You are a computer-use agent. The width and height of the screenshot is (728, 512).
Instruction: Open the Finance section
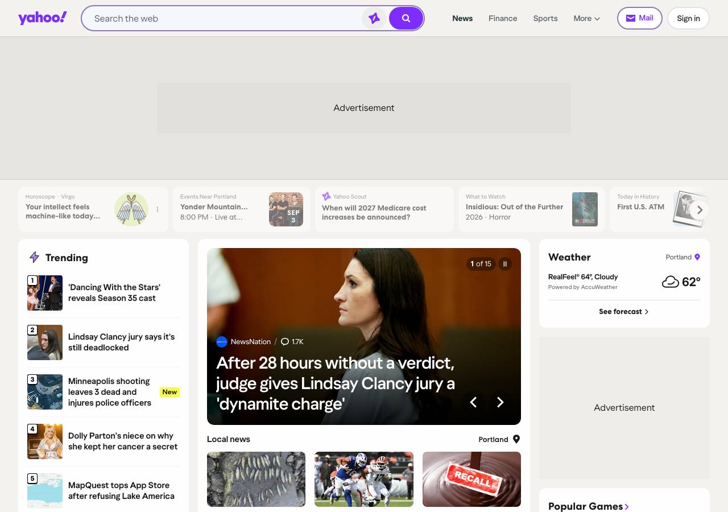coord(503,18)
